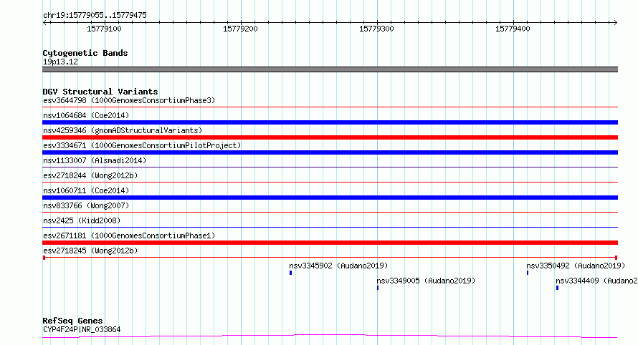This screenshot has width=638, height=345.
Task: Click ruler position 15779200
Action: click(x=240, y=29)
